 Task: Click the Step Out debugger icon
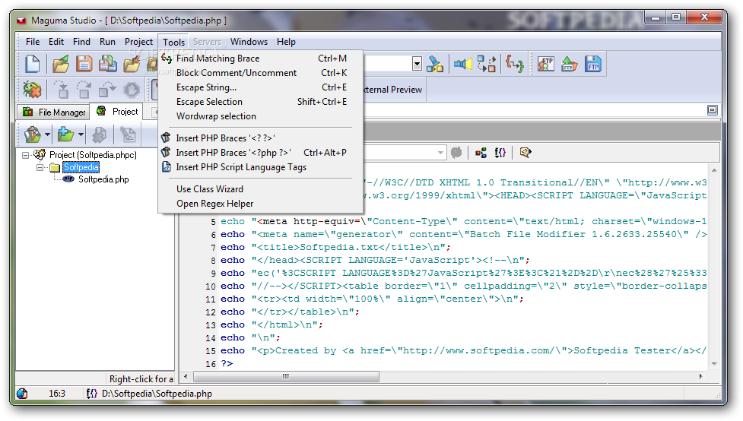coord(107,90)
